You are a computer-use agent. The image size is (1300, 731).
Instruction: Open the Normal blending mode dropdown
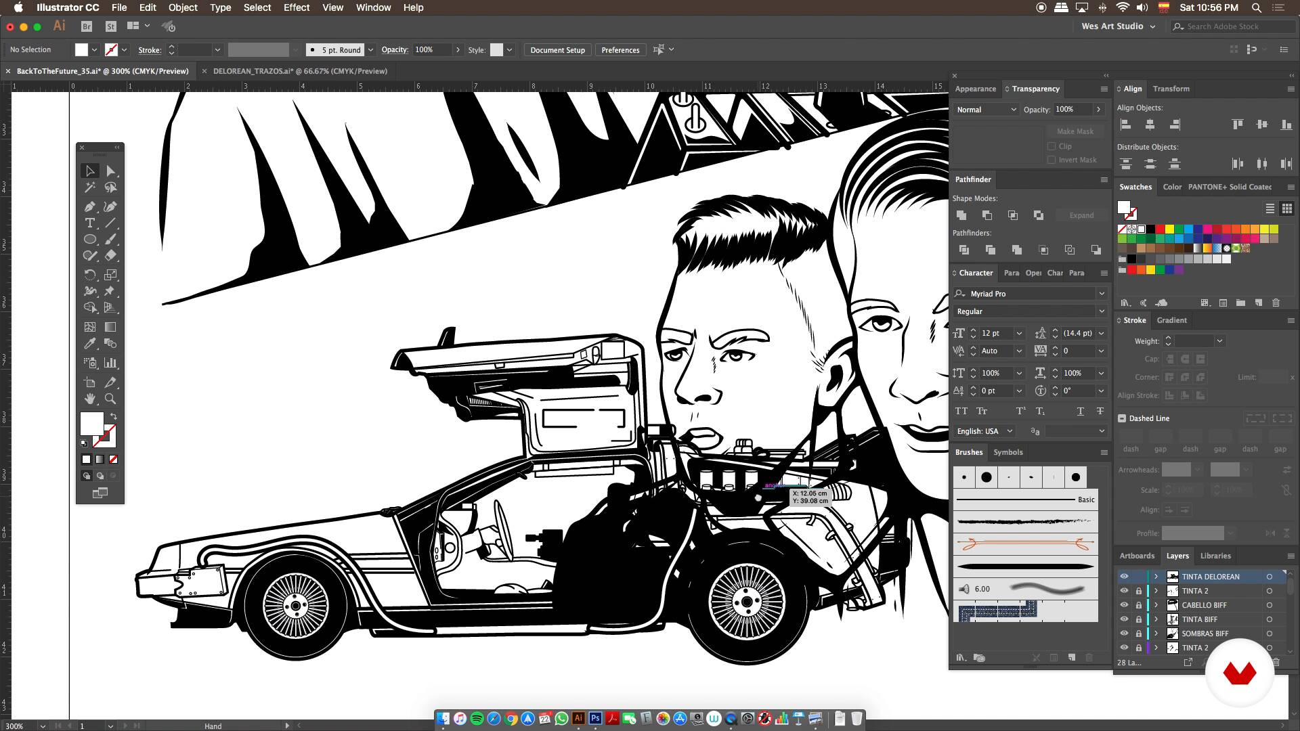tap(986, 110)
